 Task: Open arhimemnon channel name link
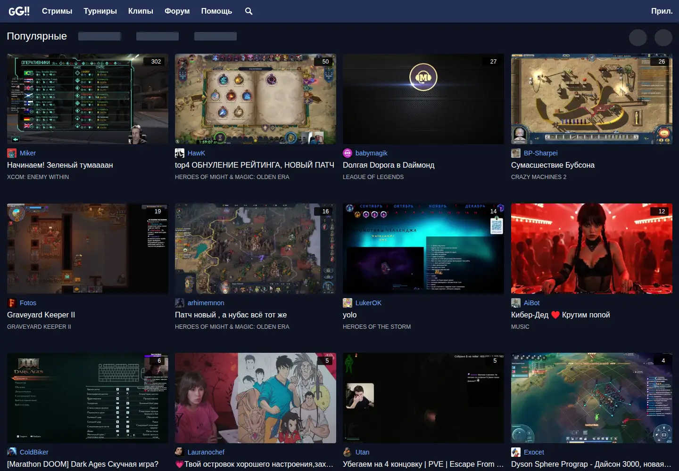[x=206, y=303]
